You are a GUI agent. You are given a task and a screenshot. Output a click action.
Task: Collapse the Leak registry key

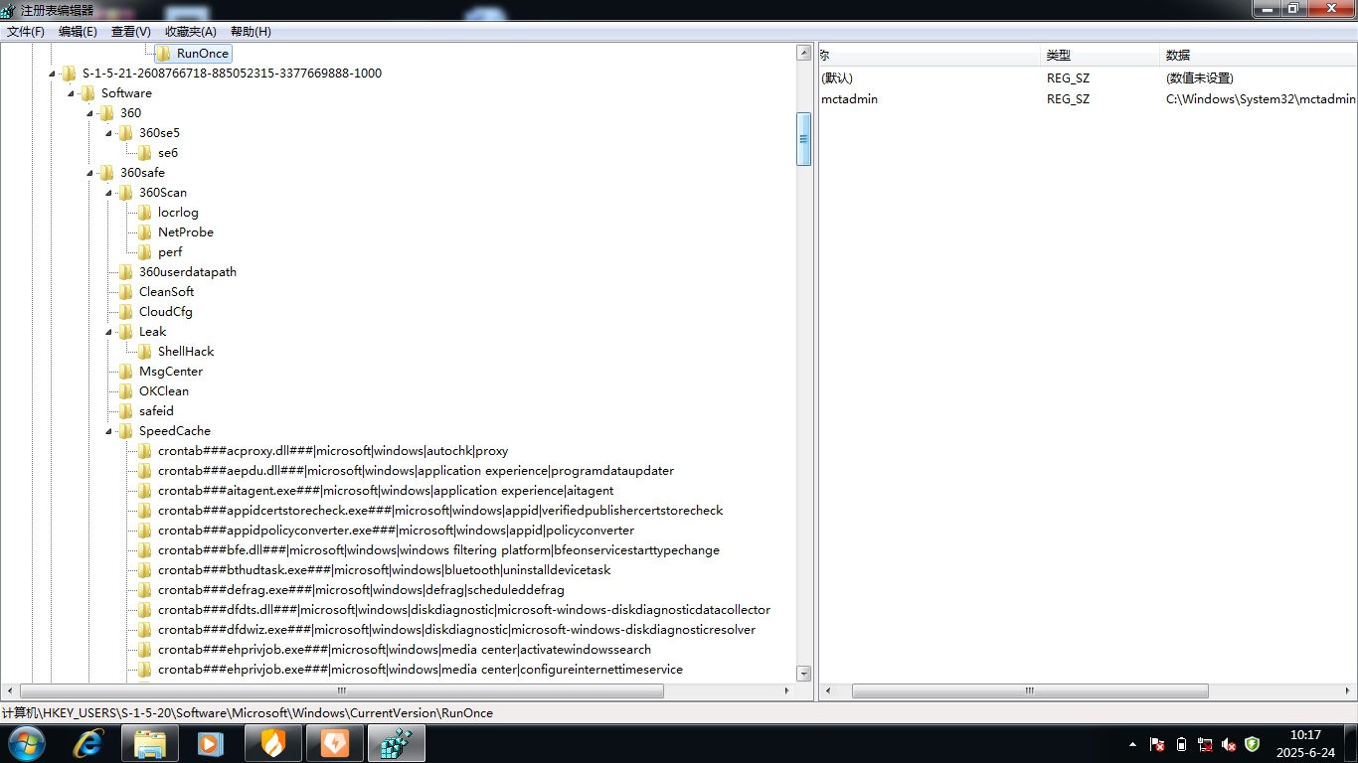[110, 332]
